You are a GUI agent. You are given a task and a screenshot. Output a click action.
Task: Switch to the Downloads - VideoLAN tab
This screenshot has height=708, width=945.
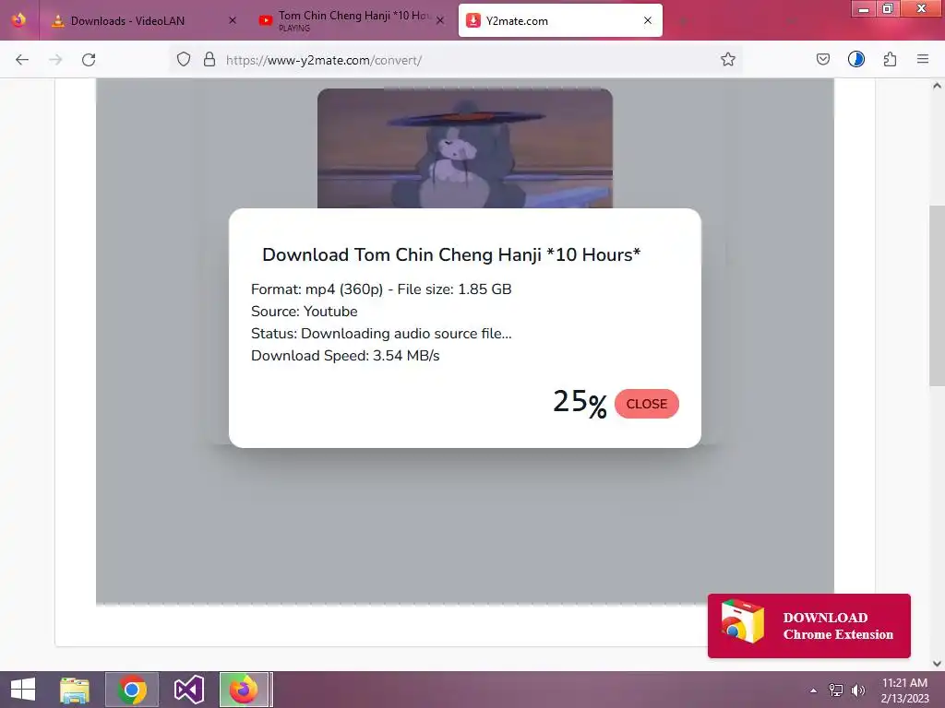[x=143, y=20]
